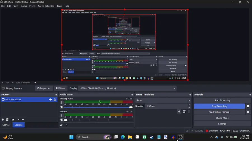Open File Explorer from taskbar

point(130,137)
